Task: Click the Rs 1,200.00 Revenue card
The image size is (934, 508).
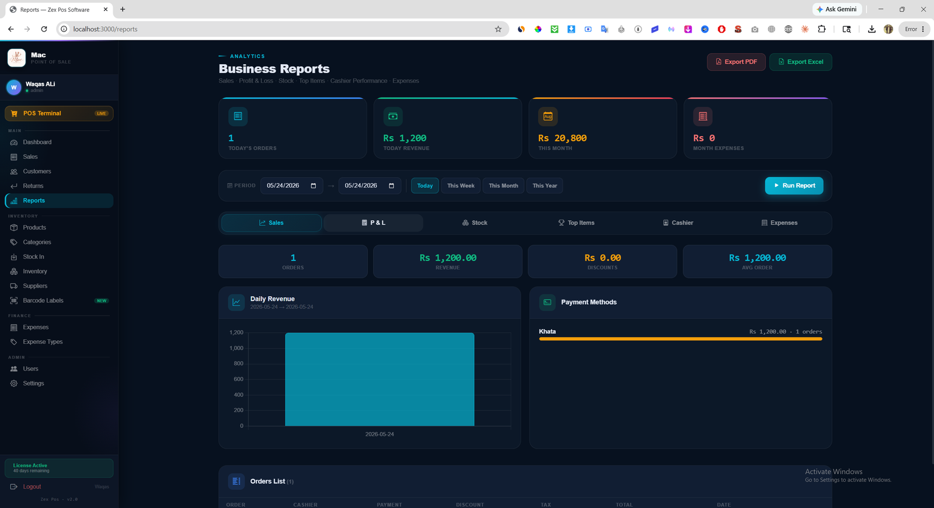Action: [448, 262]
